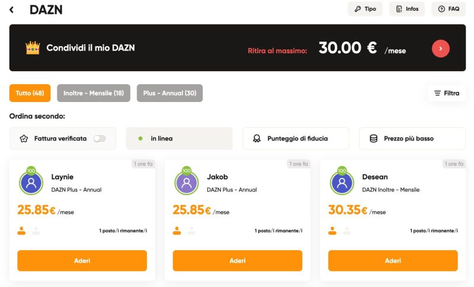Click the back arrow next to DAZN
This screenshot has width=474, height=287.
[12, 9]
